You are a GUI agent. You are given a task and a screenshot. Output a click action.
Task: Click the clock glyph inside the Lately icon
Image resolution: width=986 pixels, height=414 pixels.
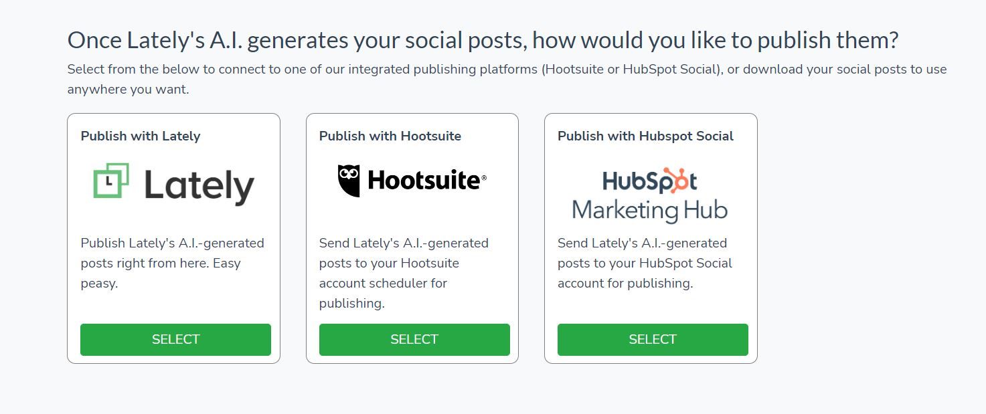pyautogui.click(x=108, y=179)
